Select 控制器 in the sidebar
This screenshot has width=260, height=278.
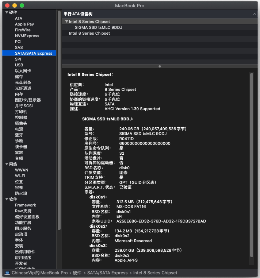click(21, 117)
